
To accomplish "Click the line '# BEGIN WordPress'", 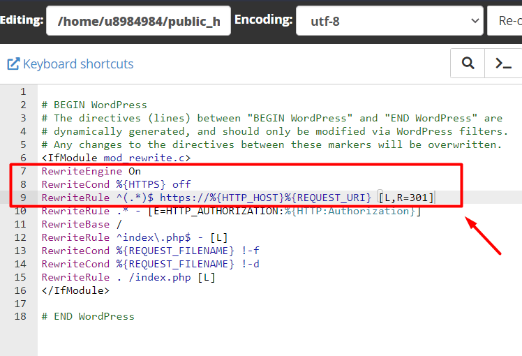I will (94, 105).
